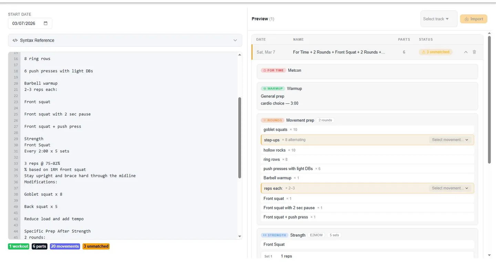The width and height of the screenshot is (496, 263).
Task: Click the Import button
Action: (474, 19)
